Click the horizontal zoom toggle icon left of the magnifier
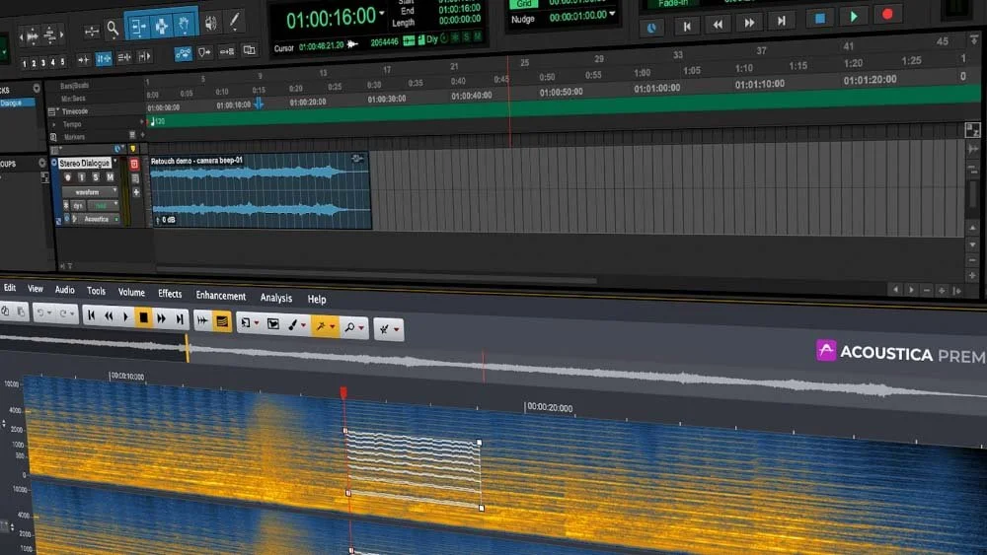Viewport: 987px width, 555px height. coord(92,31)
